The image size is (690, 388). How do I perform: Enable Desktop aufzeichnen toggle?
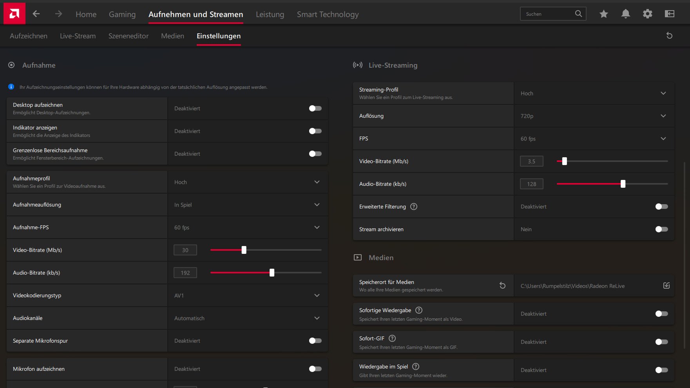click(x=315, y=108)
